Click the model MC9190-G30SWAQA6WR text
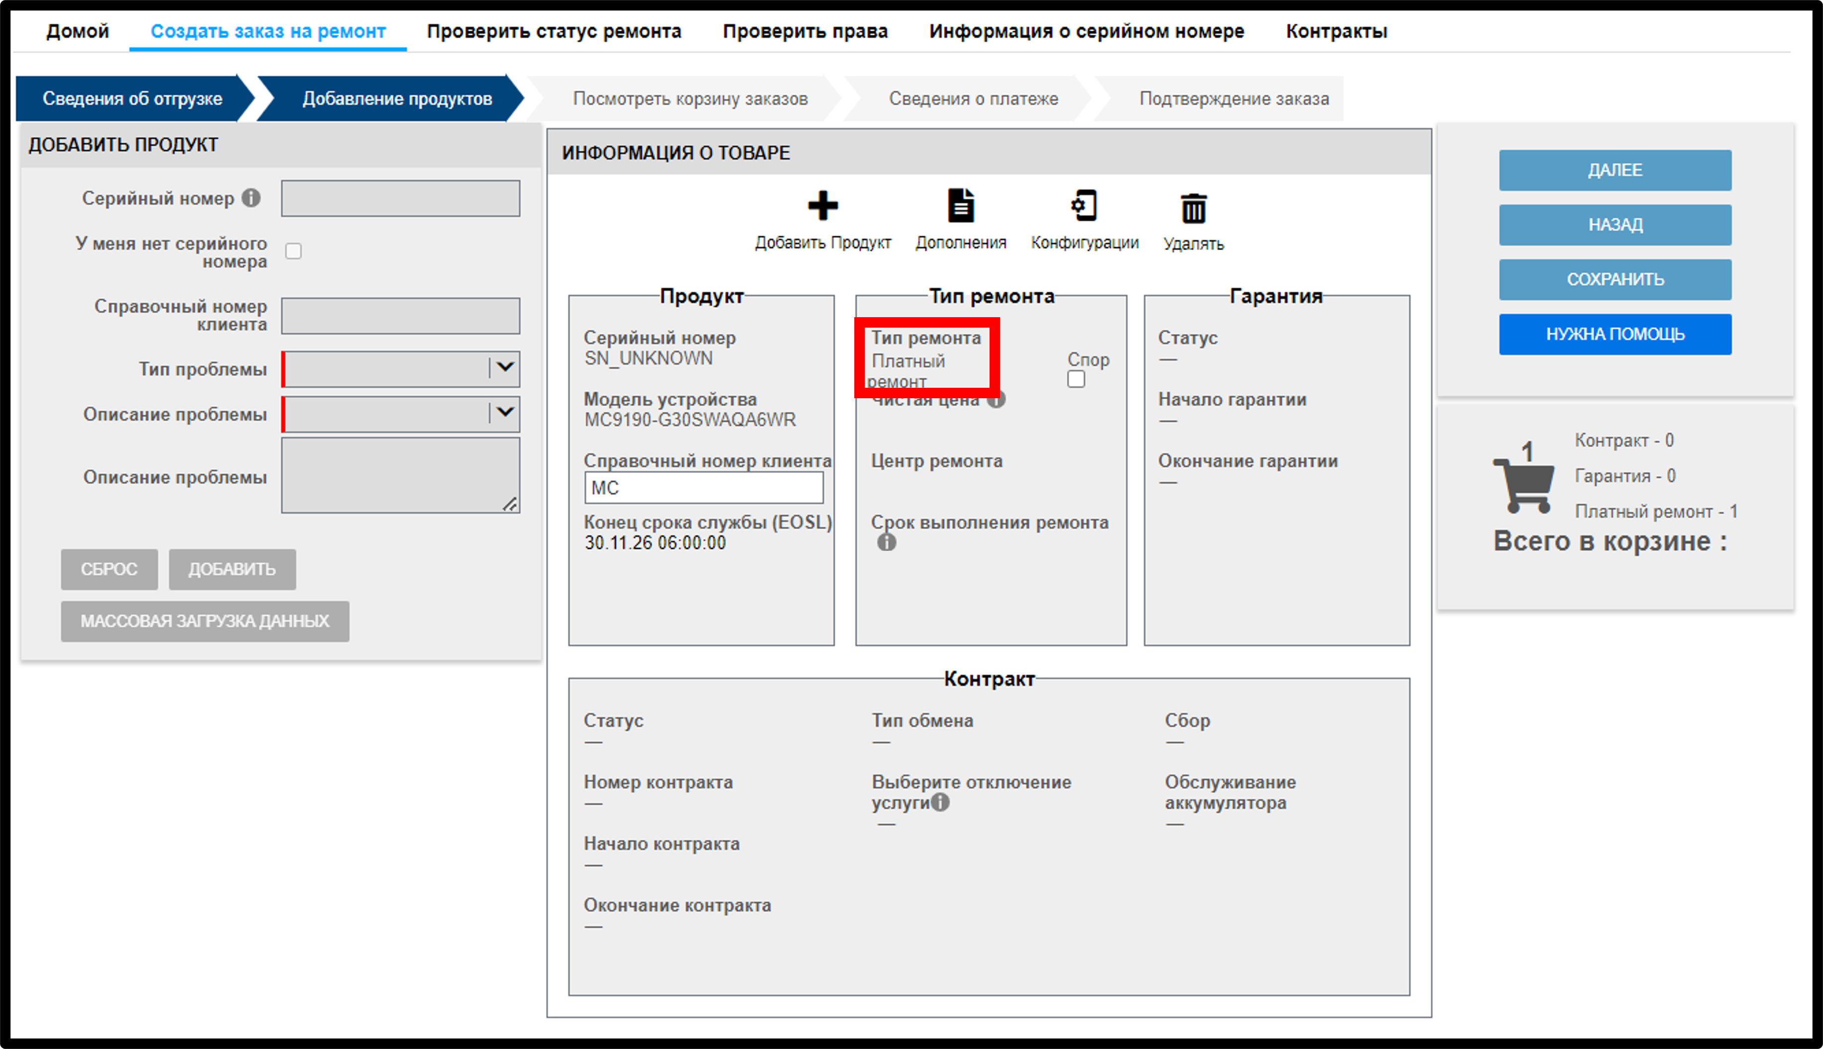Image resolution: width=1823 pixels, height=1049 pixels. (x=690, y=419)
